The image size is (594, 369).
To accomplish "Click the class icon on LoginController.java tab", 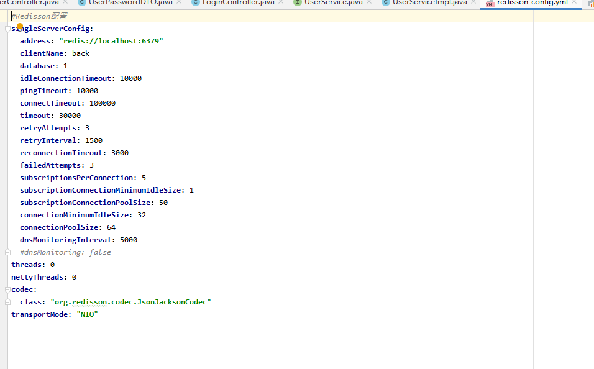I will point(196,2).
